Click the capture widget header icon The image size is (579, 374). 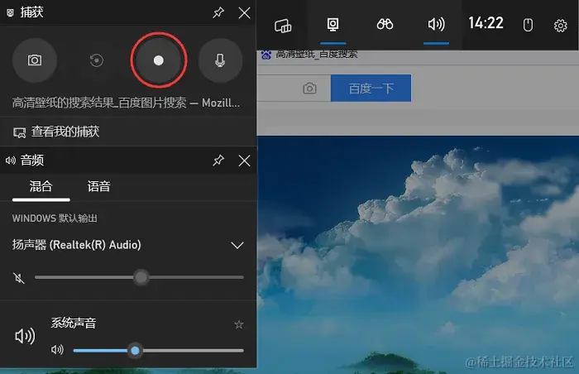point(10,13)
